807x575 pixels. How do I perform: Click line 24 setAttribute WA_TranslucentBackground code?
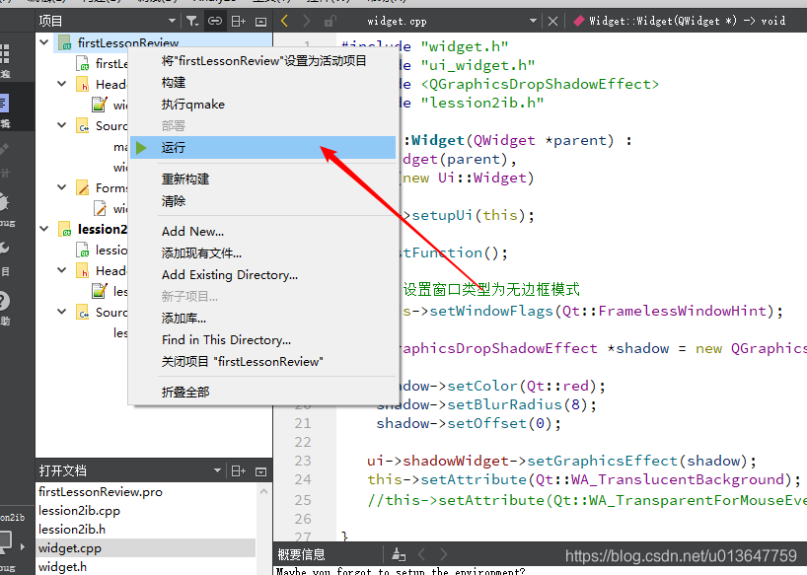click(584, 480)
